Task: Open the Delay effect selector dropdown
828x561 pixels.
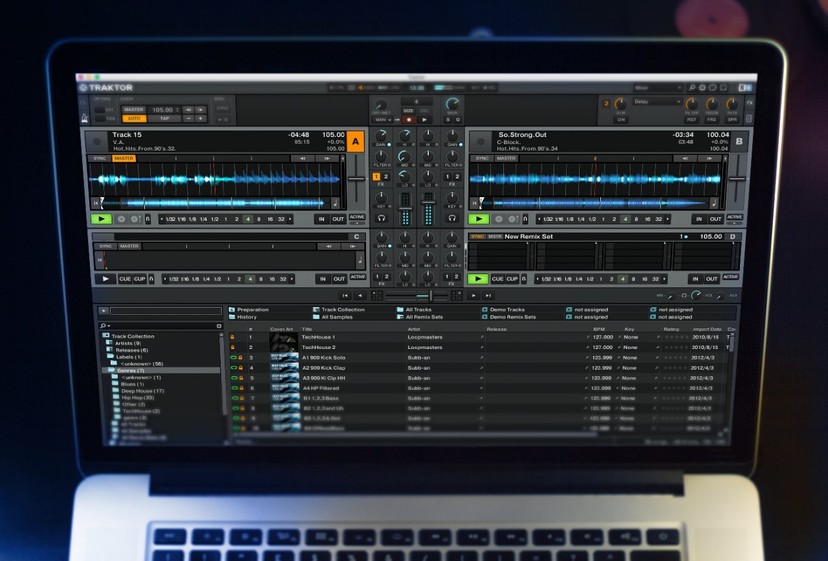Action: (658, 101)
